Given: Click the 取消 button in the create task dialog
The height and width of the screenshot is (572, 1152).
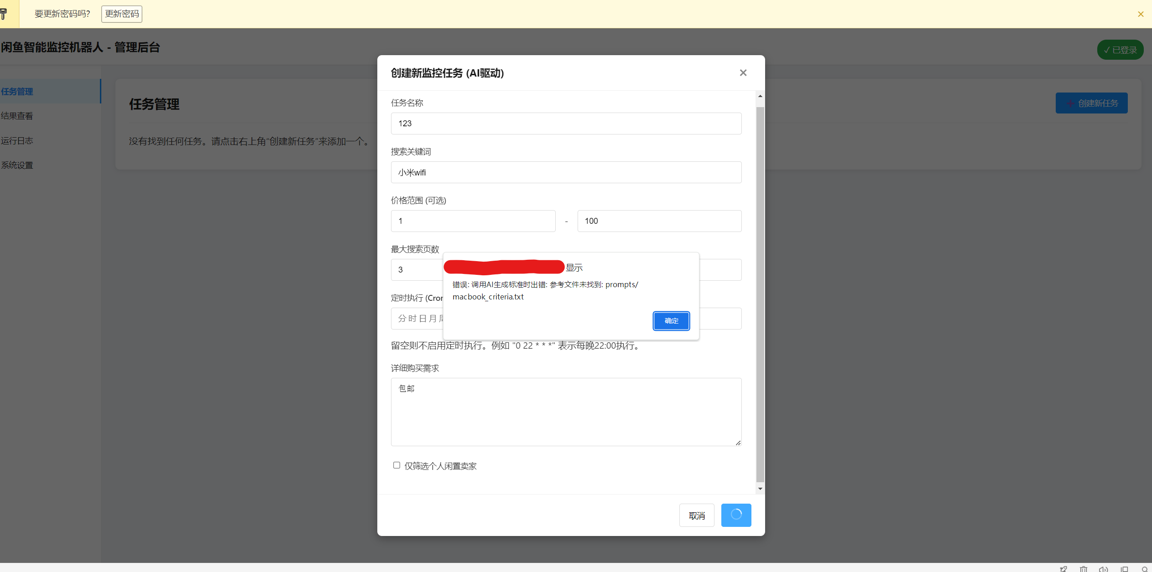Looking at the screenshot, I should coord(697,515).
